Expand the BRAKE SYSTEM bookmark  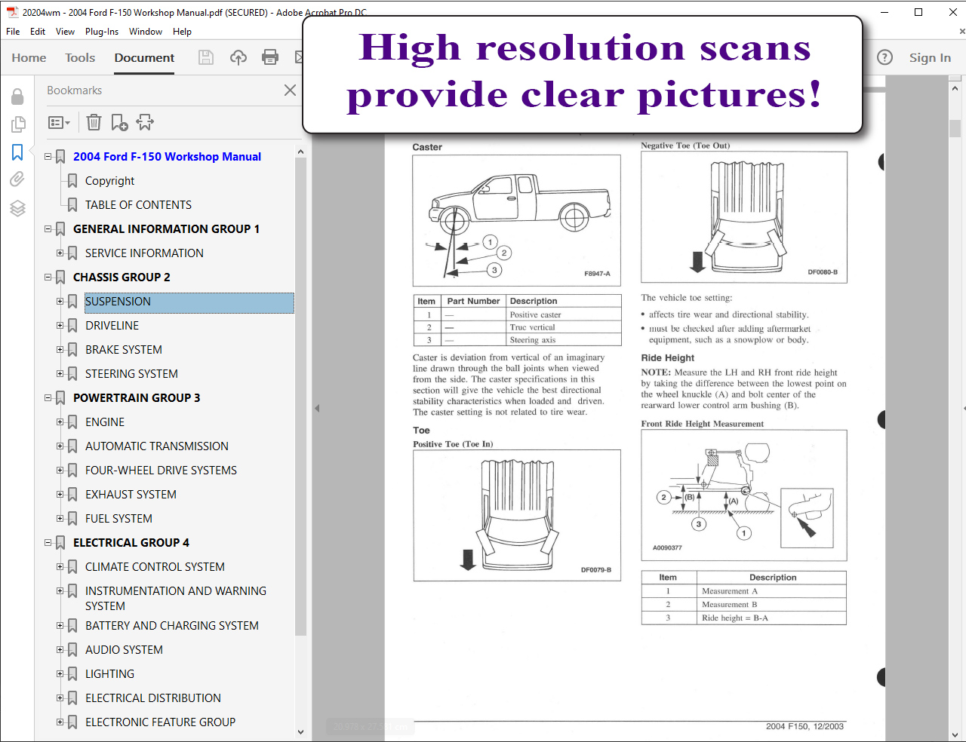pyautogui.click(x=60, y=350)
